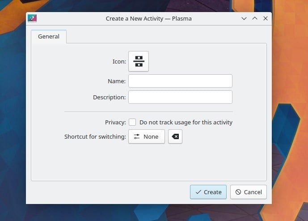Open the activity icon chooser button
Image resolution: width=308 pixels, height=221 pixels.
click(x=139, y=61)
